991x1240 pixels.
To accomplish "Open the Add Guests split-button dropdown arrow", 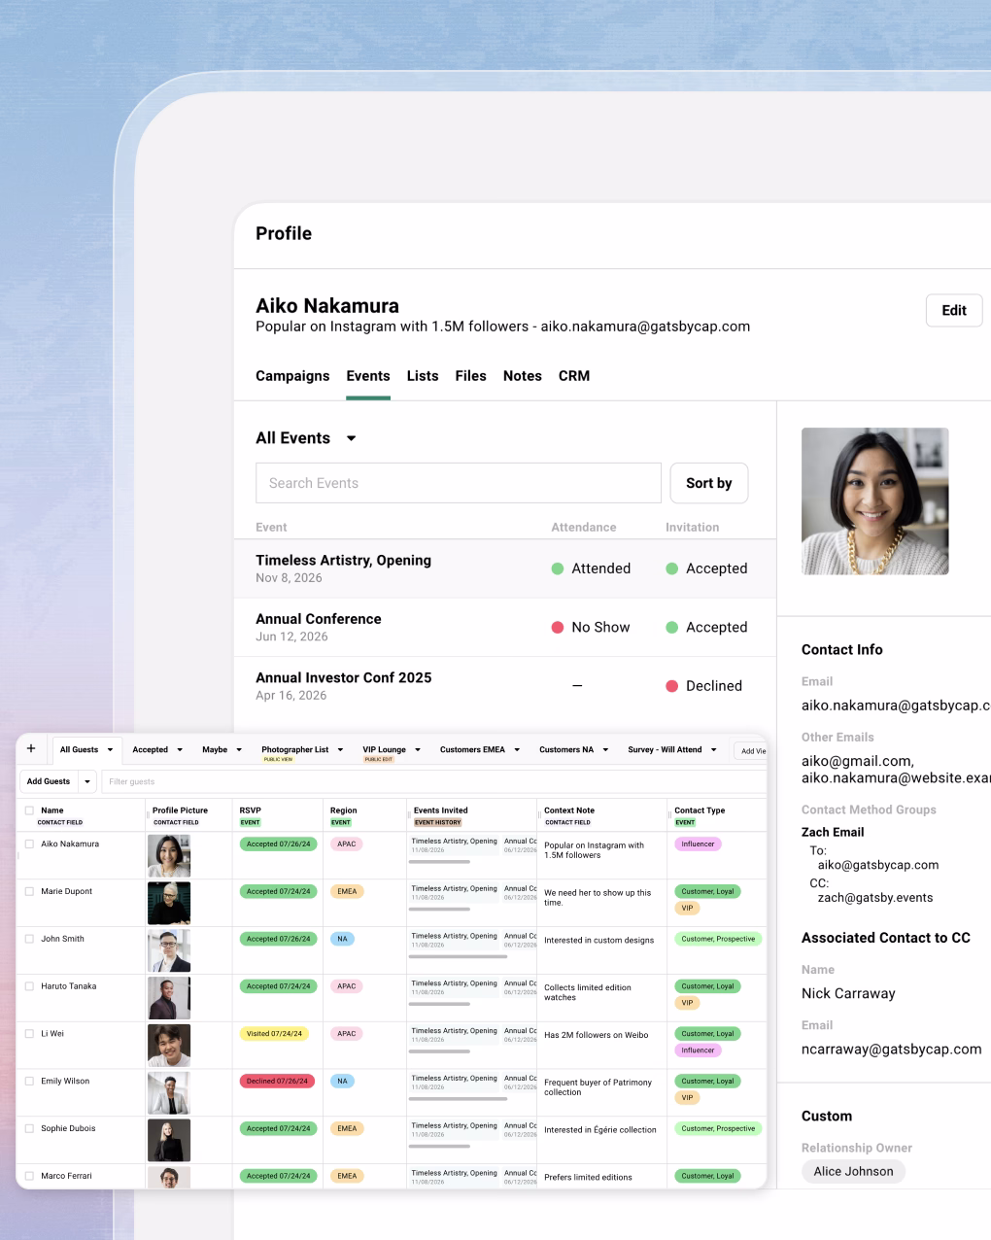I will [x=87, y=781].
